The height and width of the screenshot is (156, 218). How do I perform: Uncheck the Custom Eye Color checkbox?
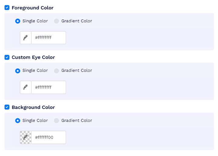pyautogui.click(x=7, y=57)
